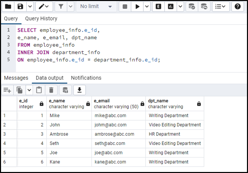
Task: Delete the selected rows
Action: click(51, 90)
